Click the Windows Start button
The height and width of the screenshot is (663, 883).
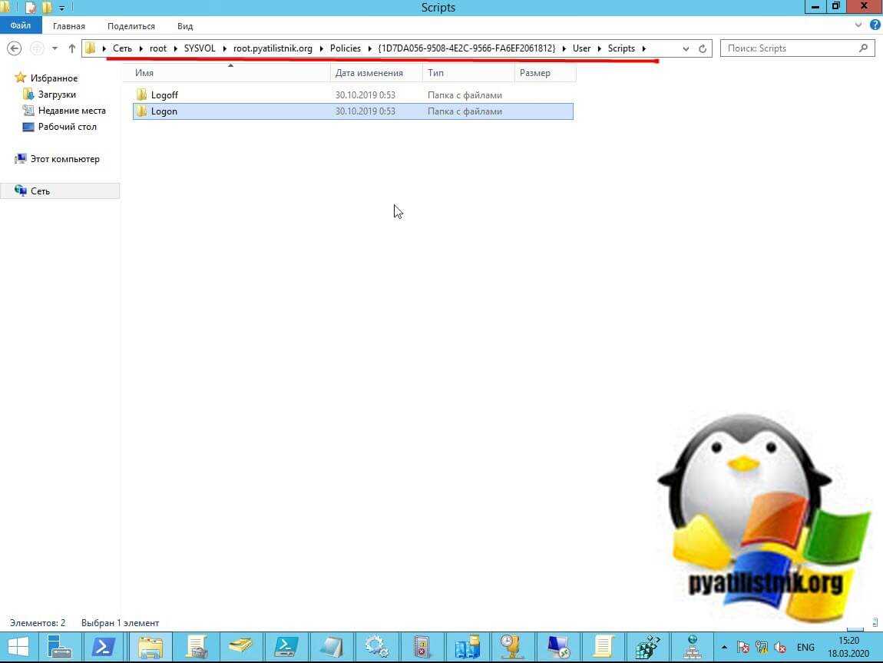tap(18, 645)
